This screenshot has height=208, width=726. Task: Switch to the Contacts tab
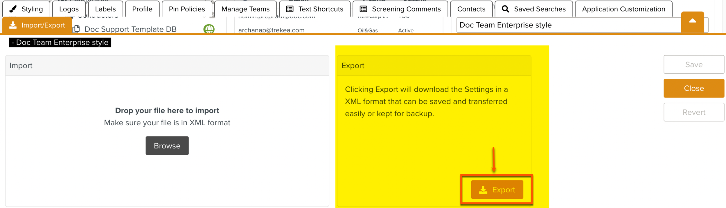471,9
